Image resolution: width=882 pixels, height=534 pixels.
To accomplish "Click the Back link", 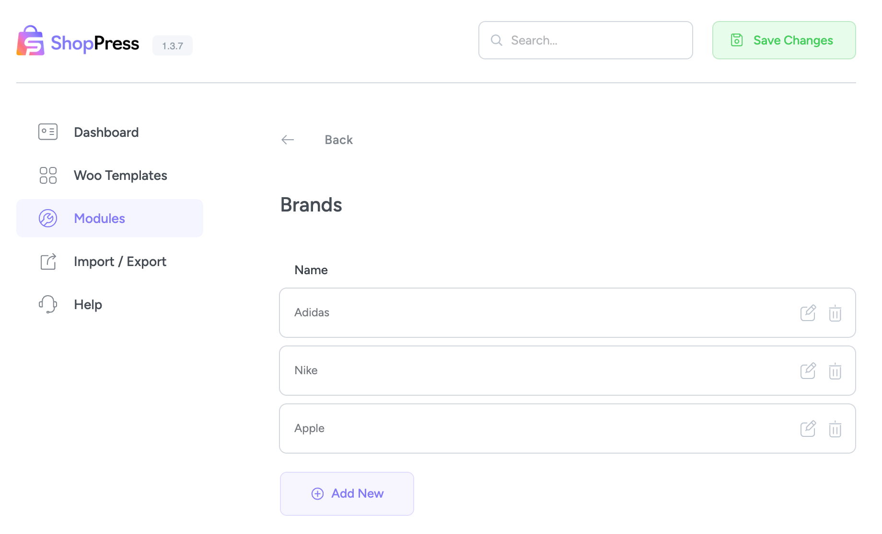I will click(338, 140).
